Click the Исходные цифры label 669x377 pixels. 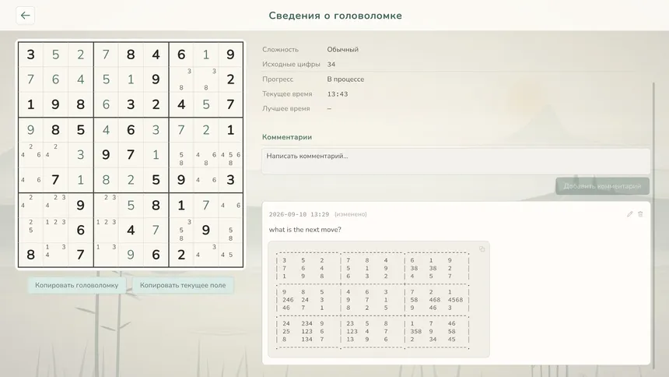[x=291, y=64]
